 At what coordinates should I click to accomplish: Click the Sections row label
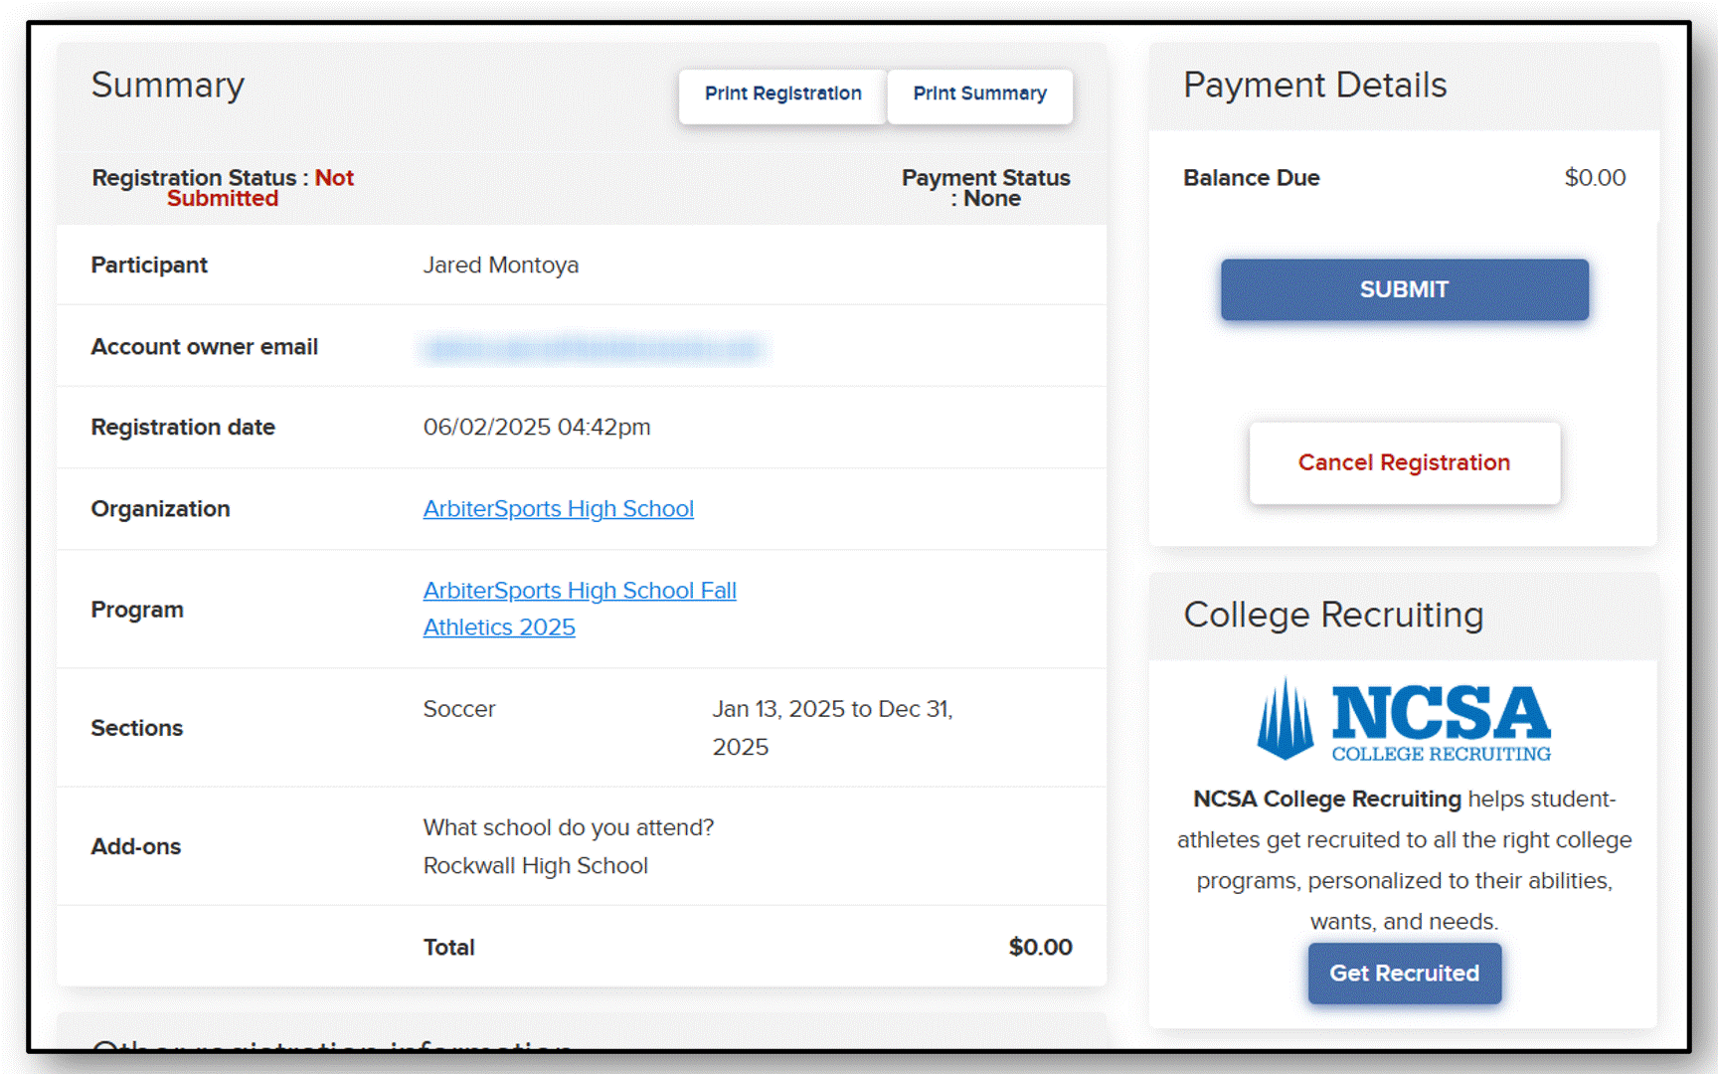137,728
